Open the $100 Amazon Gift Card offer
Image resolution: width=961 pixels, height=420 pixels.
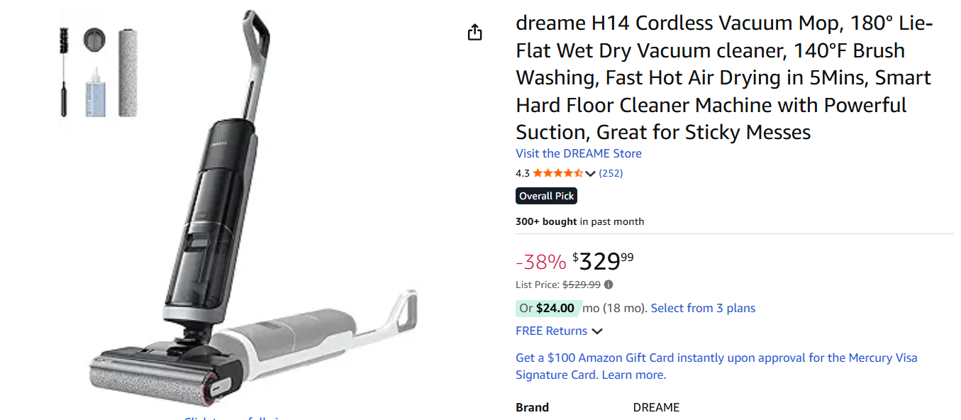coord(716,358)
